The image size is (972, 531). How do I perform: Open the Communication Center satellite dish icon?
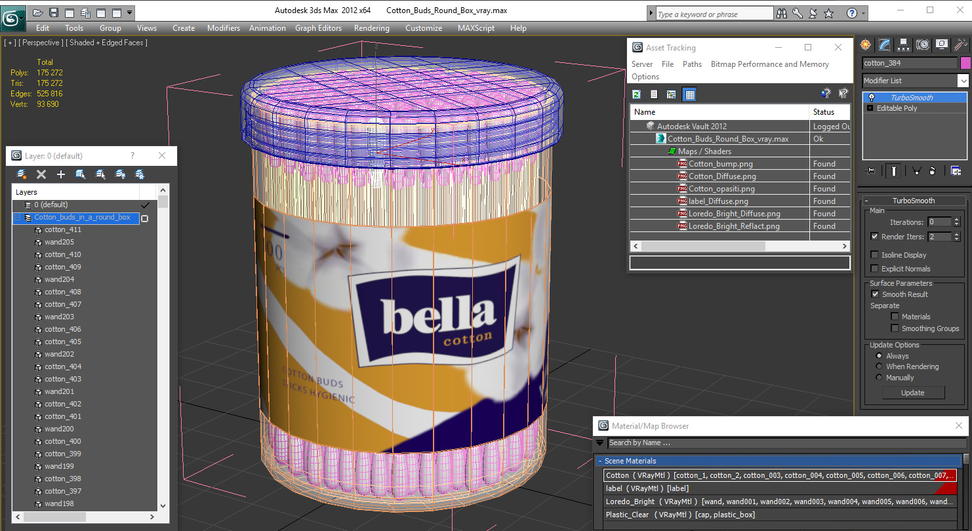point(813,13)
